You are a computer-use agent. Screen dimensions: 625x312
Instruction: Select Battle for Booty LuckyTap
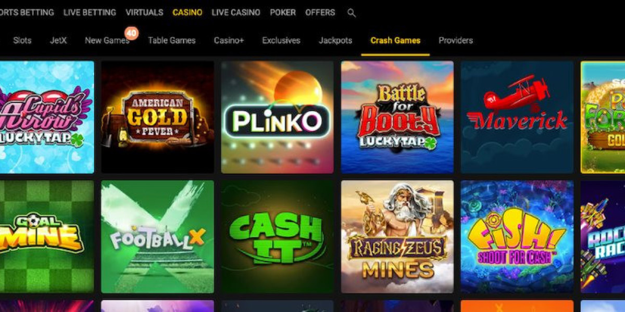(x=397, y=117)
